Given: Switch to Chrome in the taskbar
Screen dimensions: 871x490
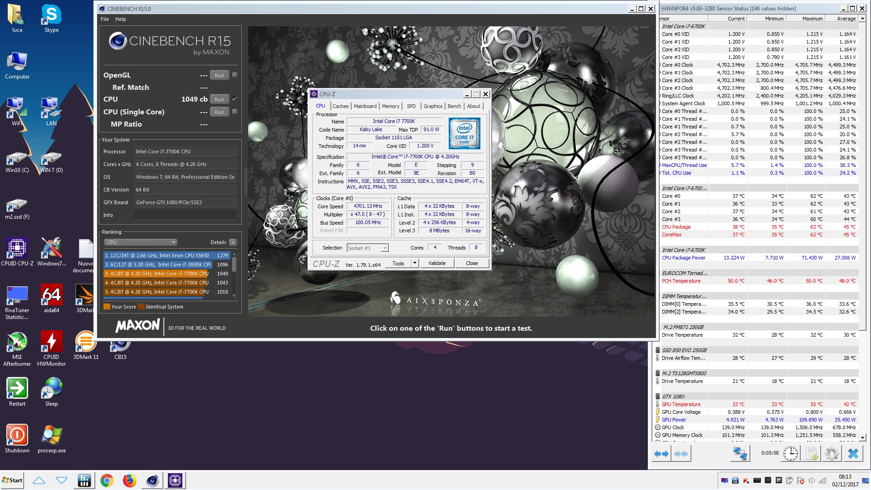Looking at the screenshot, I should pyautogui.click(x=107, y=480).
